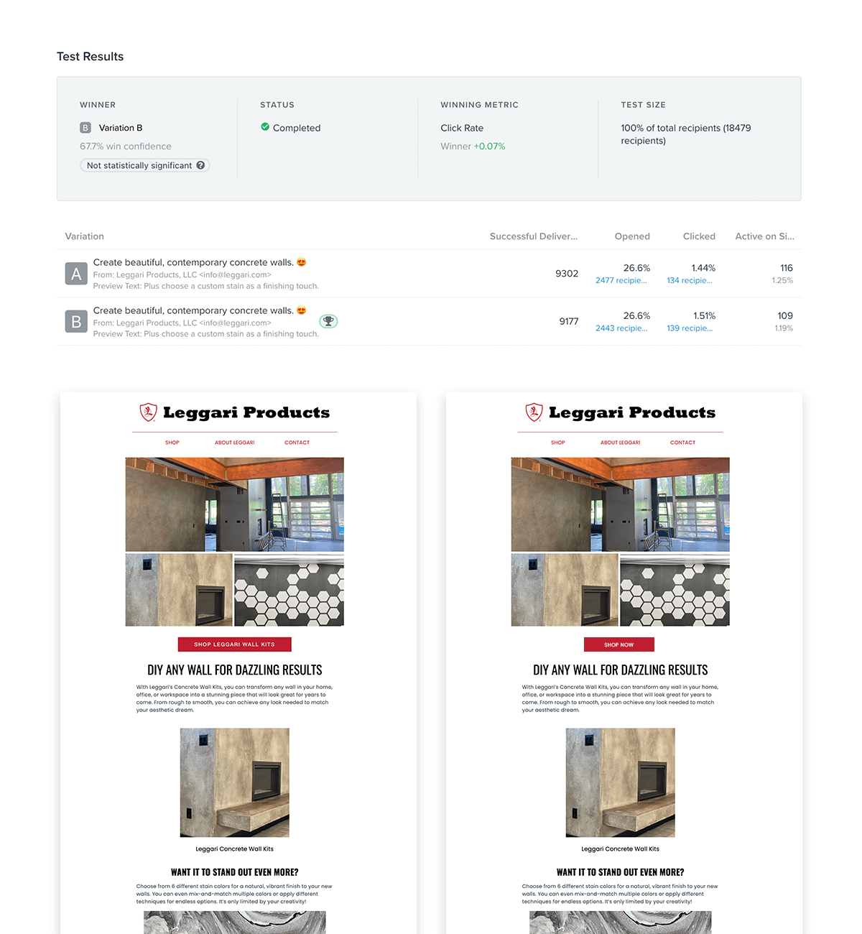Select Variation B subject line text
Viewport: 862px width, 934px height.
pyautogui.click(x=200, y=310)
